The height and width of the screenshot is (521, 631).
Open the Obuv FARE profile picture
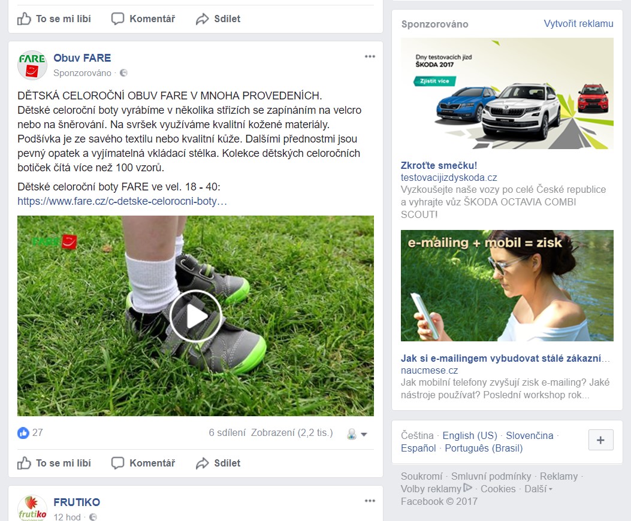pyautogui.click(x=32, y=65)
